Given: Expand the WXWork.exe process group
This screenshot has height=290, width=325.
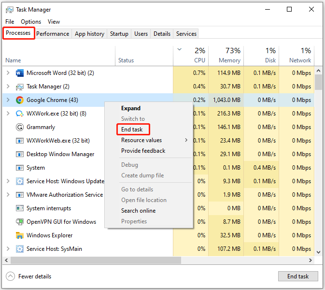Looking at the screenshot, I should (x=8, y=114).
